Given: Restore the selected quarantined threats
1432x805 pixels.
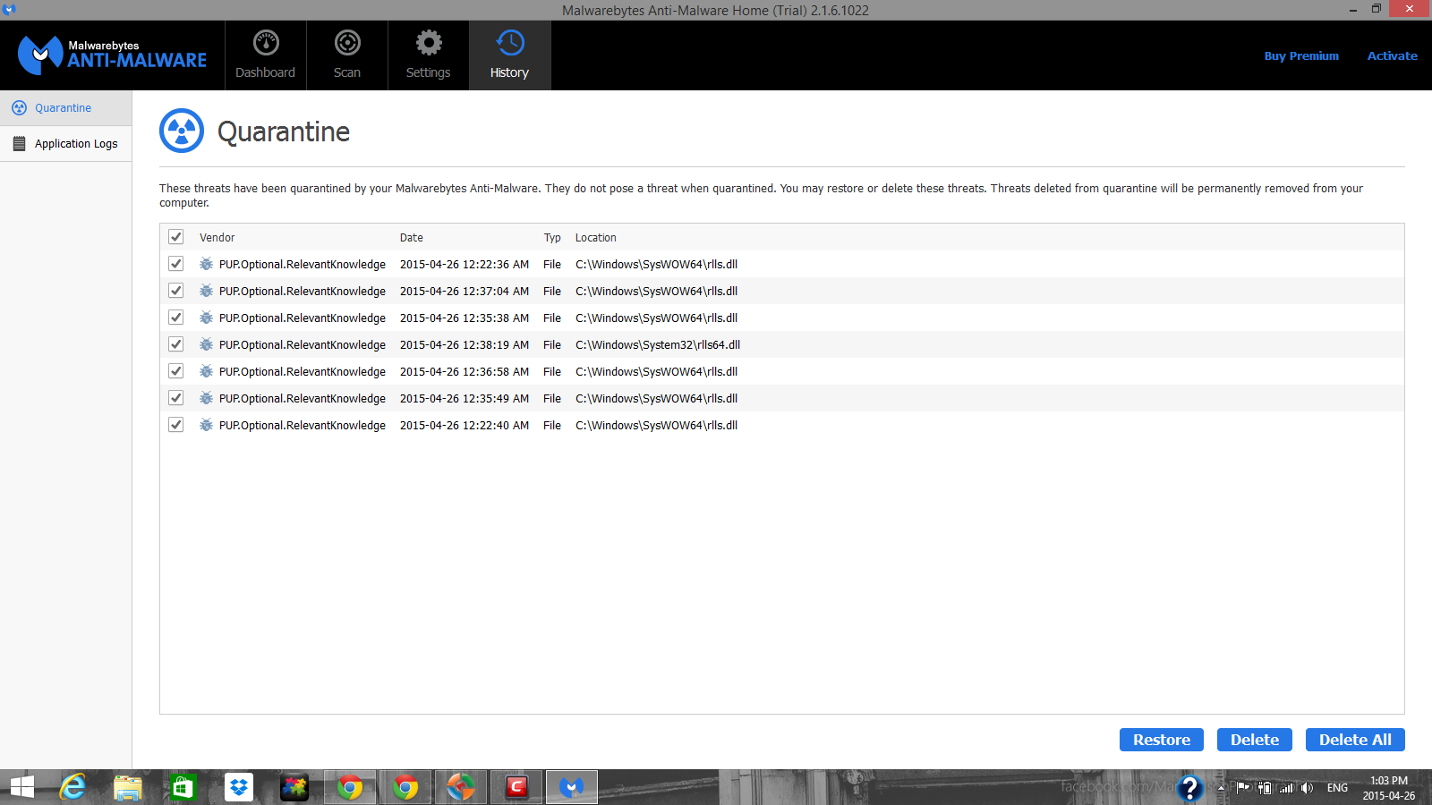Looking at the screenshot, I should click(x=1162, y=740).
